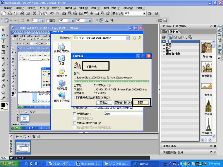Click the New document icon in toolbar
Screen dimensions: 223x167
[x=4, y=13]
